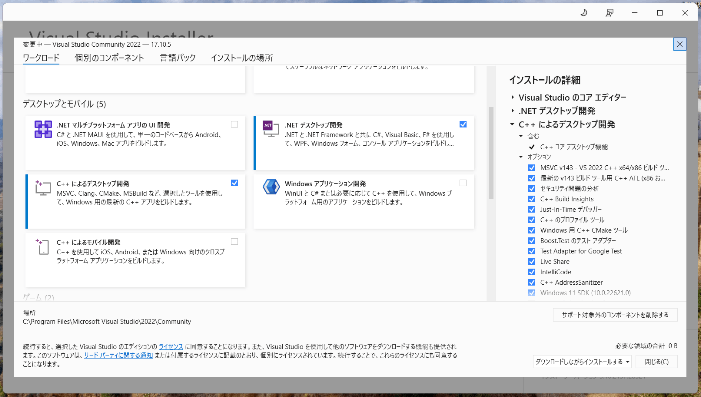This screenshot has height=397, width=701.
Task: Click the Windows アプリケーション開発 workload icon
Action: click(x=271, y=187)
